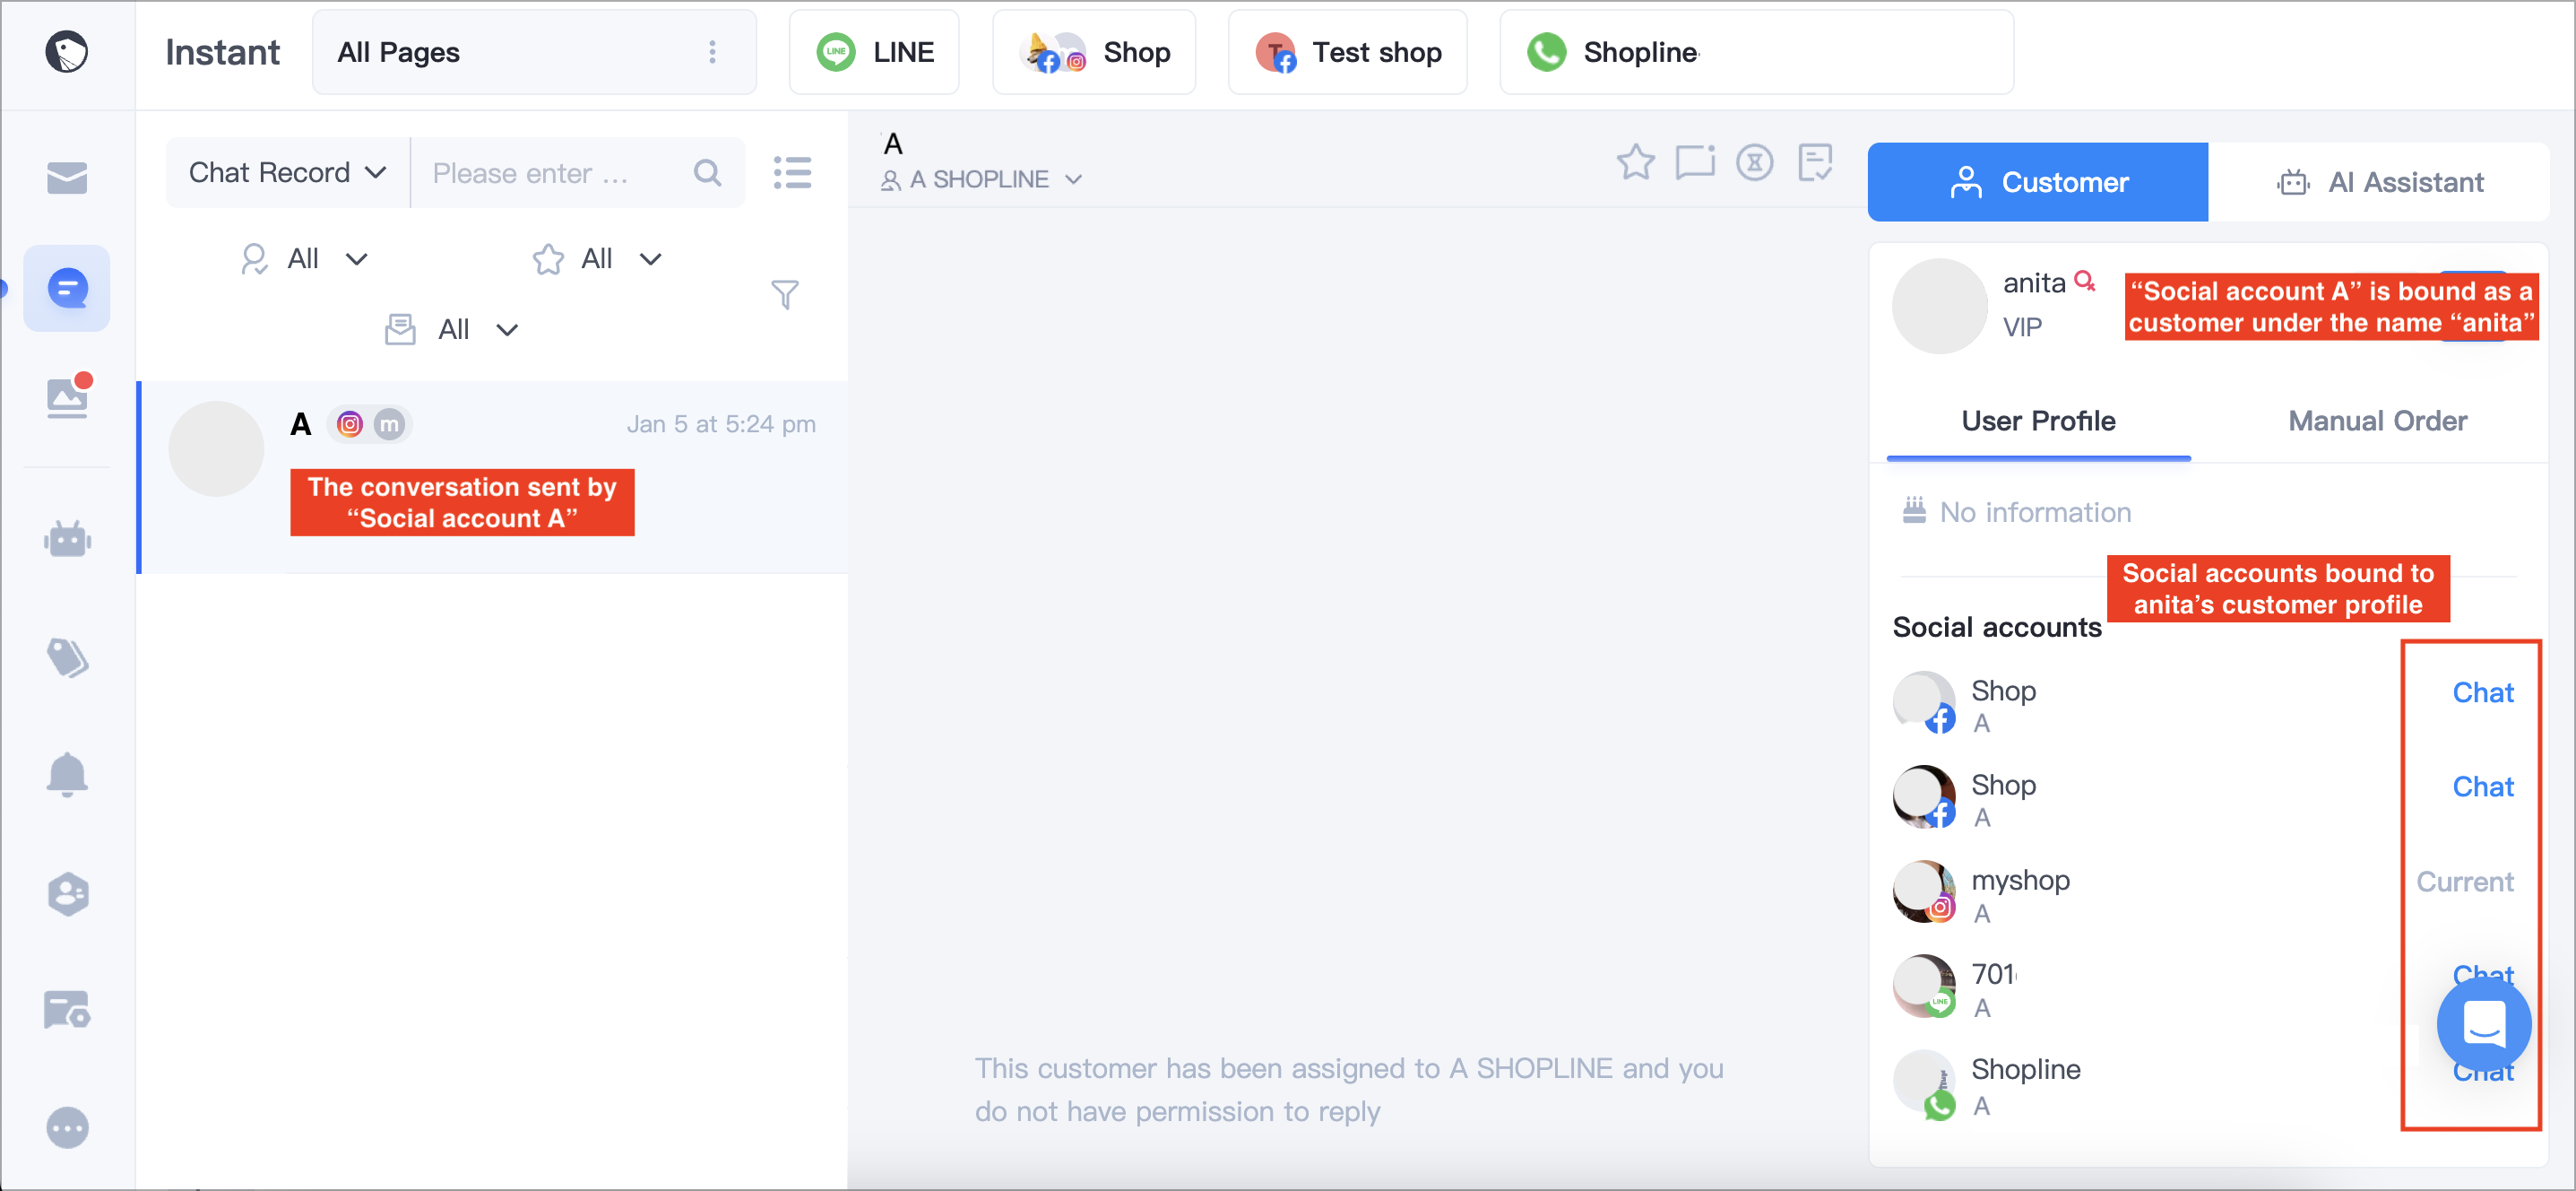Open the funnel filter icon
The image size is (2576, 1191).
(785, 294)
